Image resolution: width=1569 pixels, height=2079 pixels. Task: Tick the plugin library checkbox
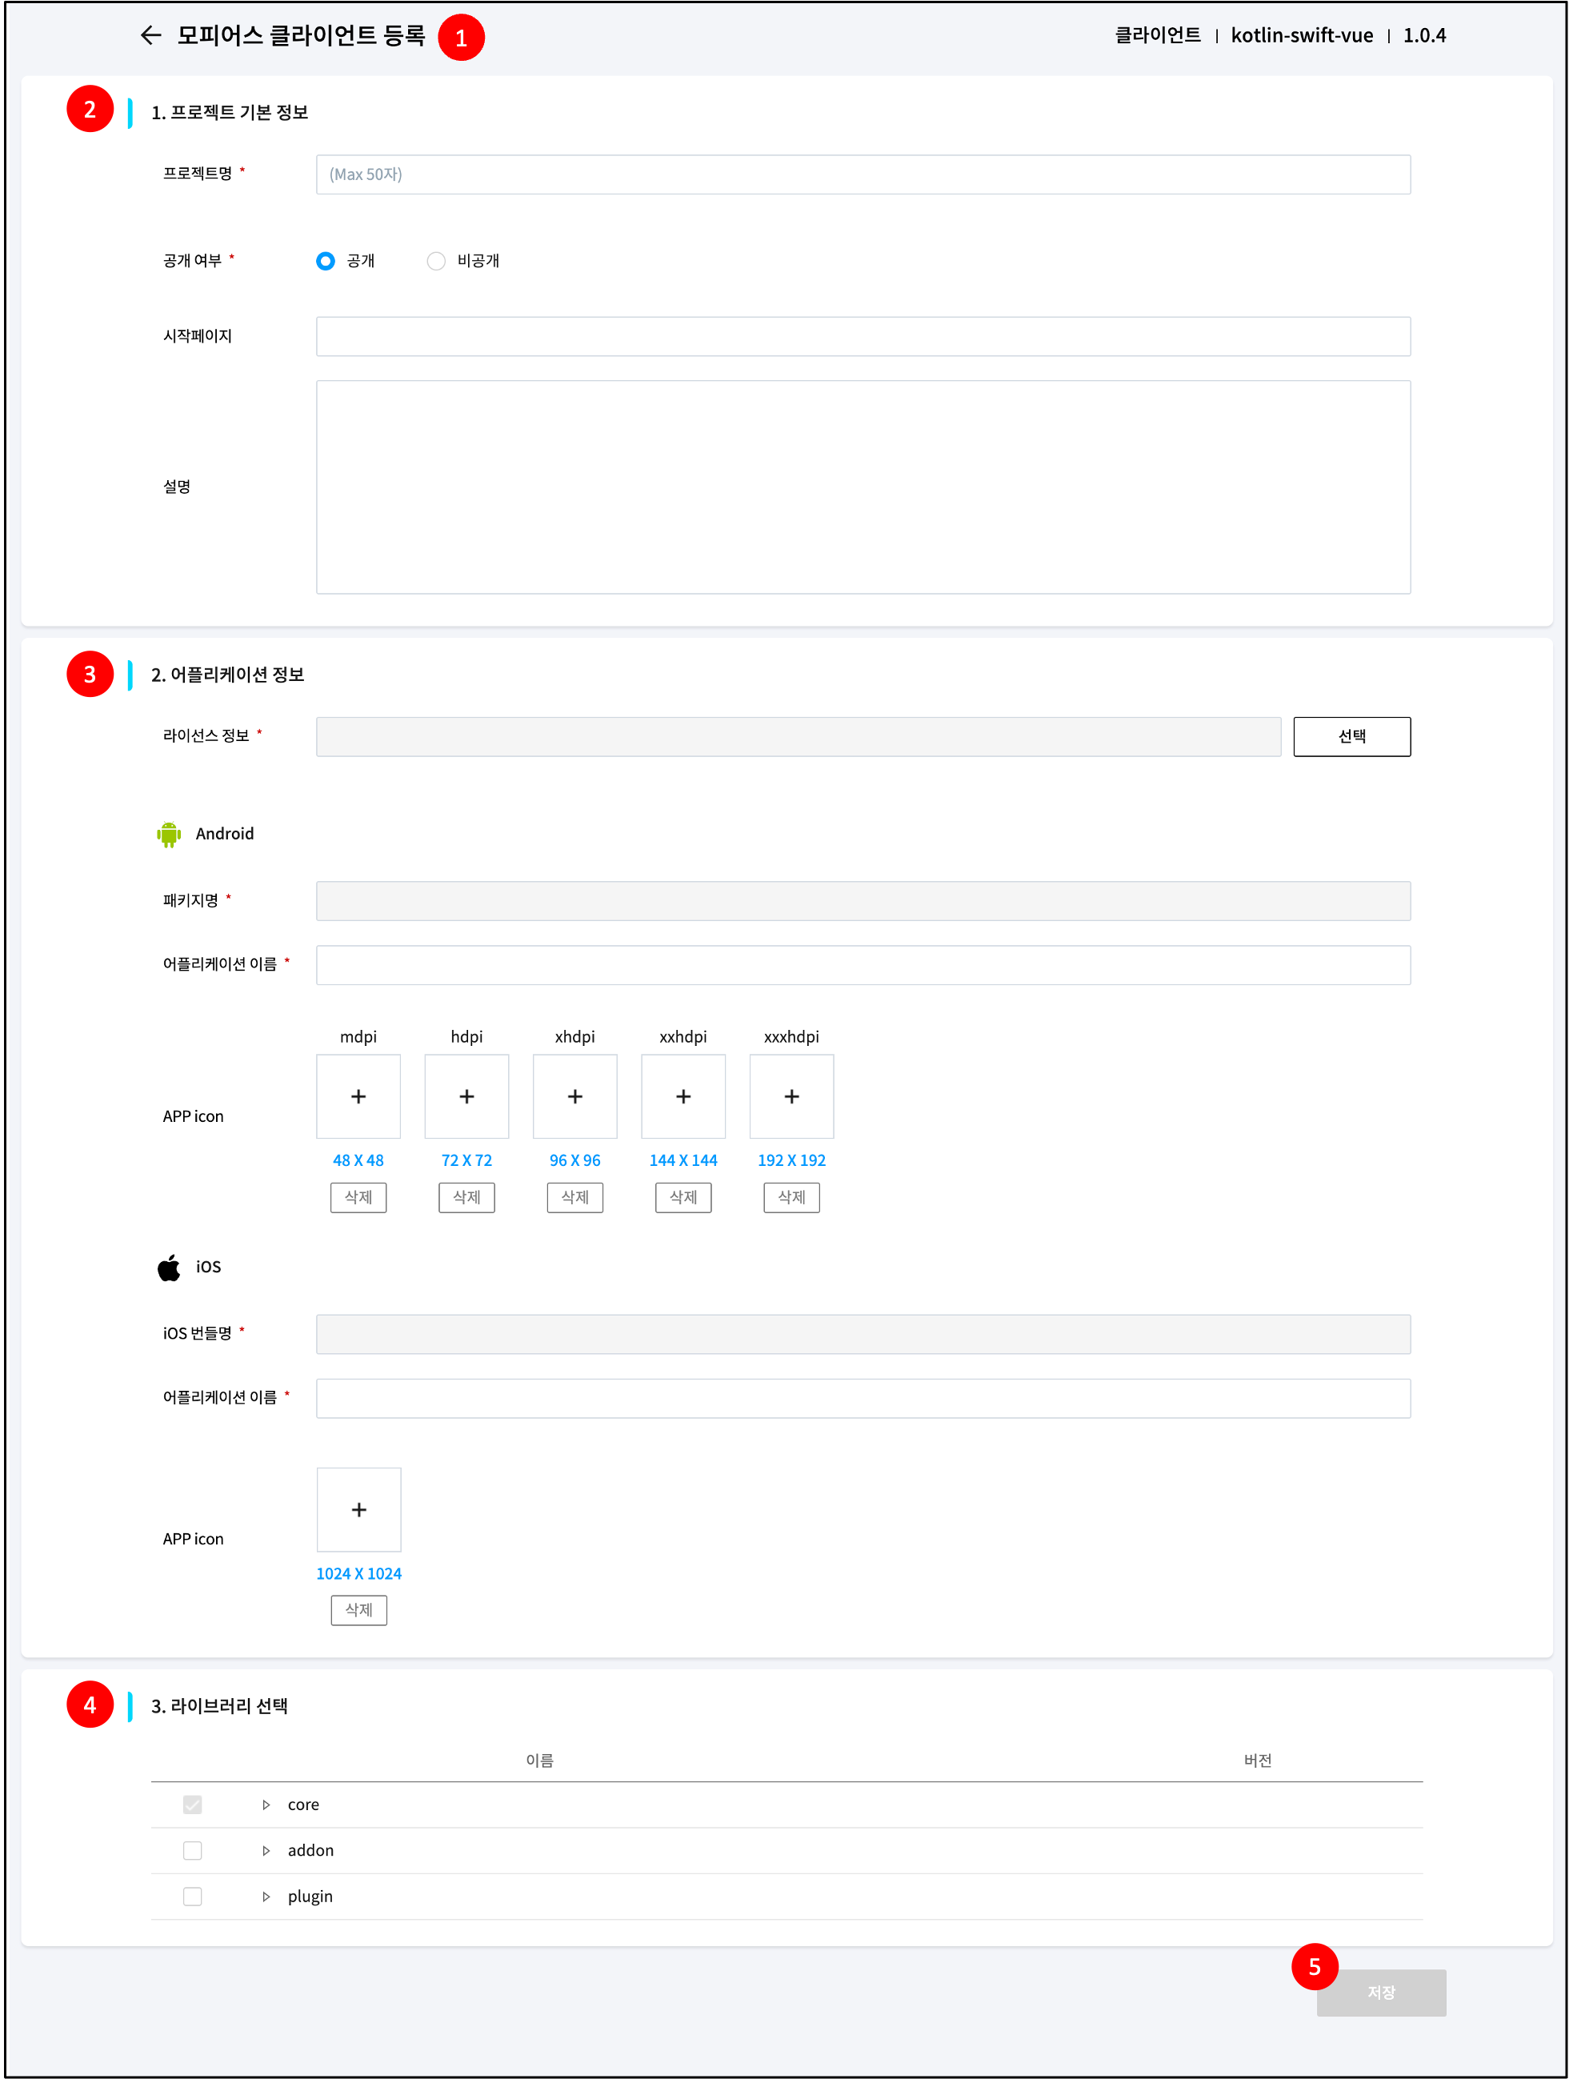point(193,1897)
